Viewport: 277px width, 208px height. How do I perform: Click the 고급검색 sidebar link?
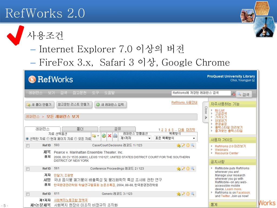tap(221, 113)
